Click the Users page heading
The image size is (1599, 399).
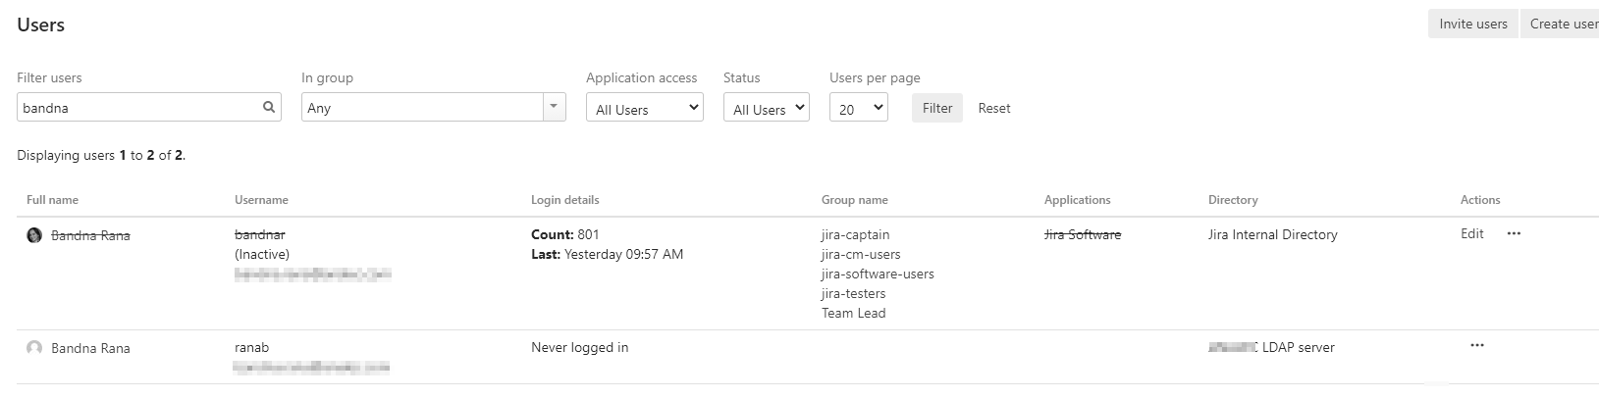coord(41,25)
